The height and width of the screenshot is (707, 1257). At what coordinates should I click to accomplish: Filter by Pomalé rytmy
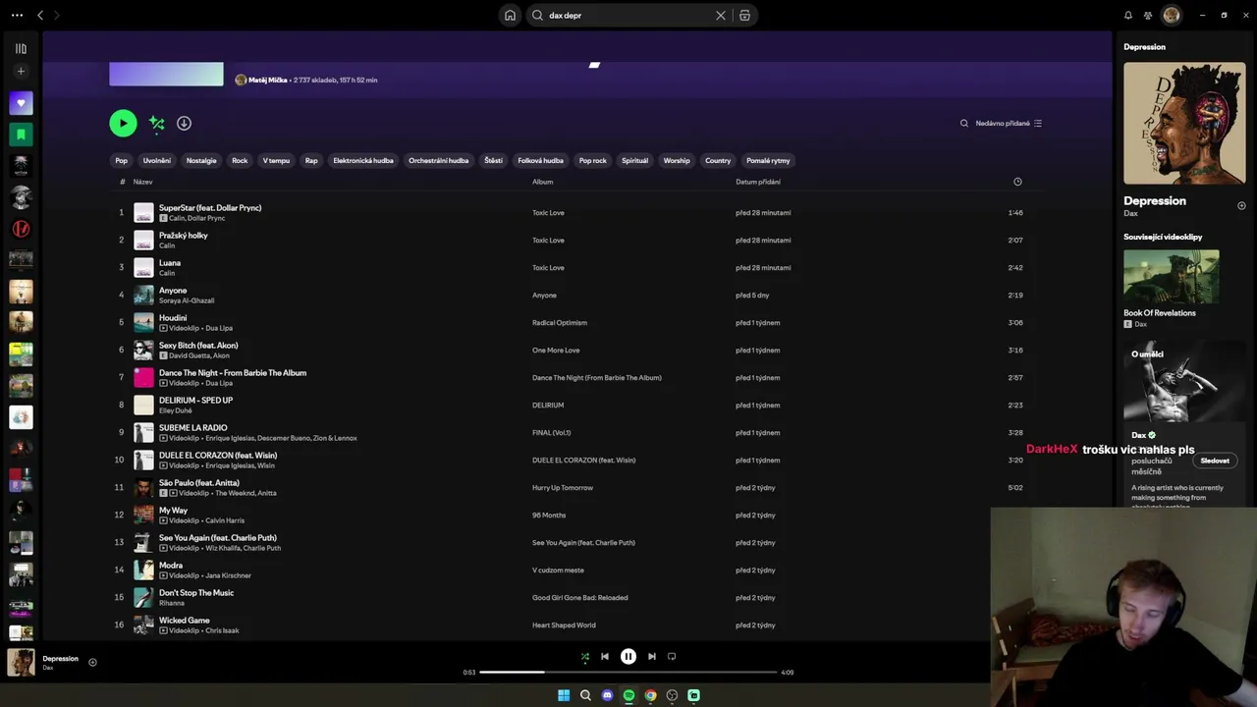click(x=768, y=161)
